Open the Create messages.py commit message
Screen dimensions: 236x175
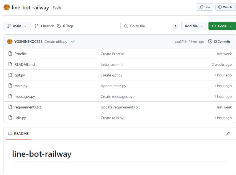[117, 97]
